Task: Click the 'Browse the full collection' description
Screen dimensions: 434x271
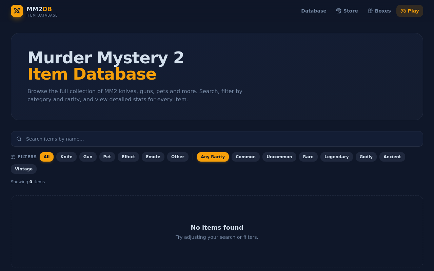Action: click(135, 95)
